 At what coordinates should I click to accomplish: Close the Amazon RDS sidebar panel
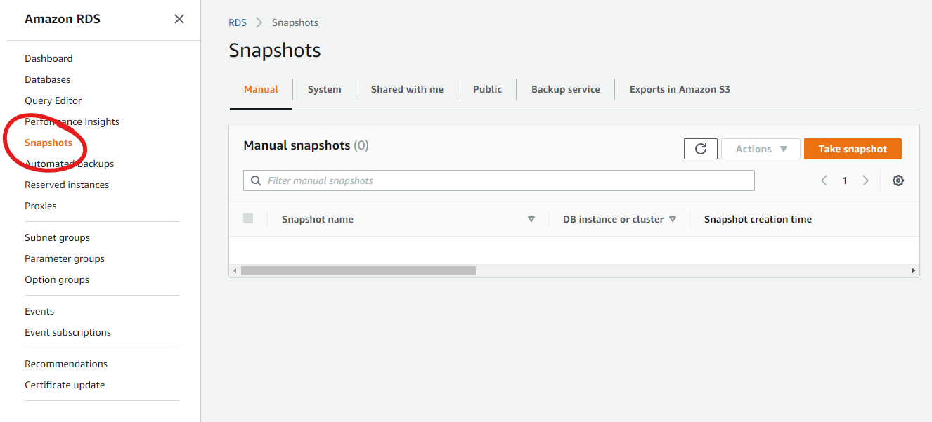[x=179, y=19]
